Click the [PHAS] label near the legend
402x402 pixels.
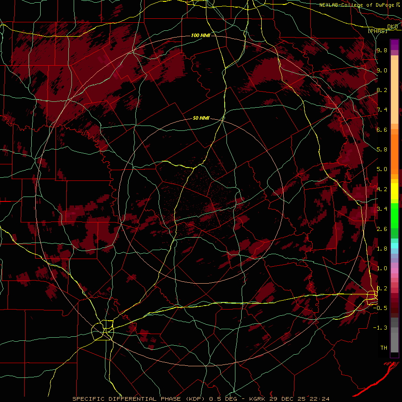click(377, 31)
